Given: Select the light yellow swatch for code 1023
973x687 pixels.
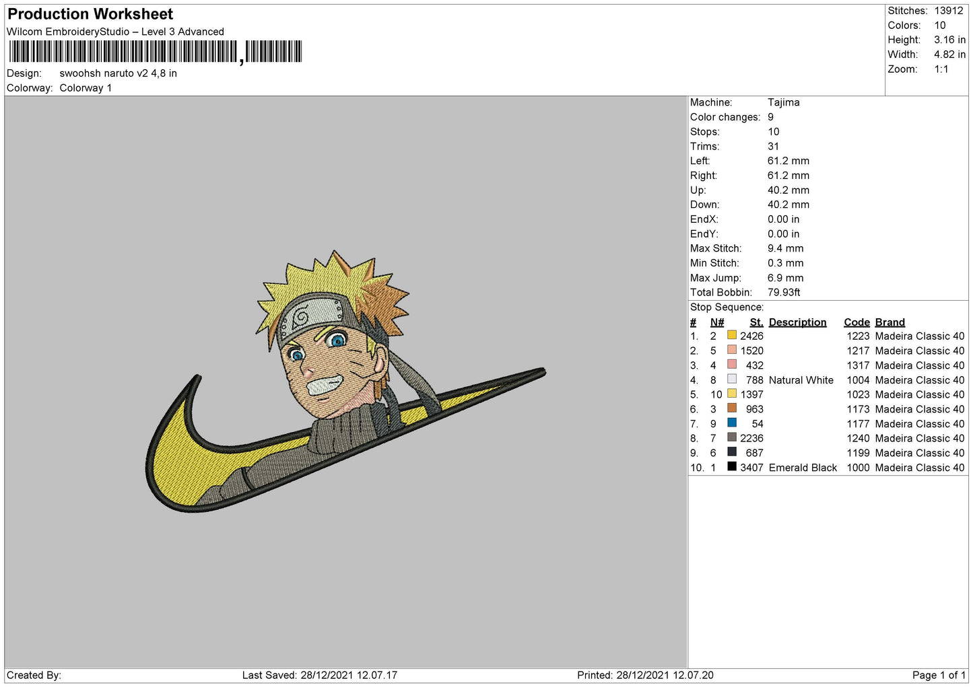Looking at the screenshot, I should click(x=732, y=394).
